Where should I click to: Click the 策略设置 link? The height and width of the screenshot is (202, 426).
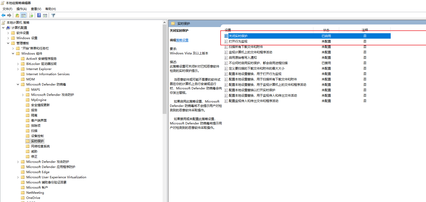click(x=182, y=40)
